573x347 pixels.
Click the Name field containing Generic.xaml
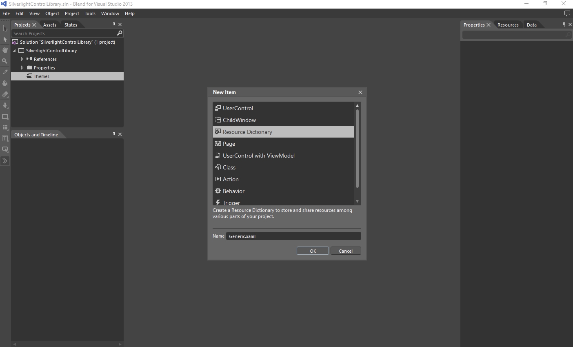coord(293,236)
